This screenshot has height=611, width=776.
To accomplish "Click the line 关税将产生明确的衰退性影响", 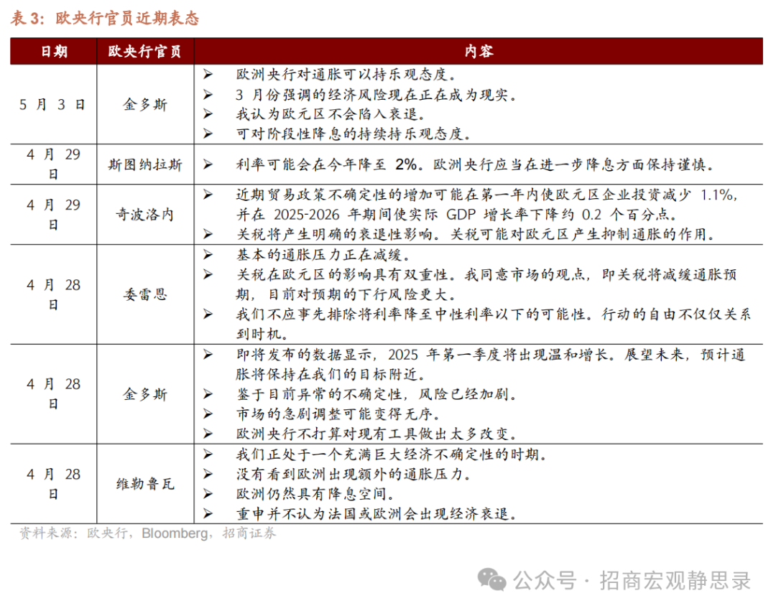I will coord(475,234).
